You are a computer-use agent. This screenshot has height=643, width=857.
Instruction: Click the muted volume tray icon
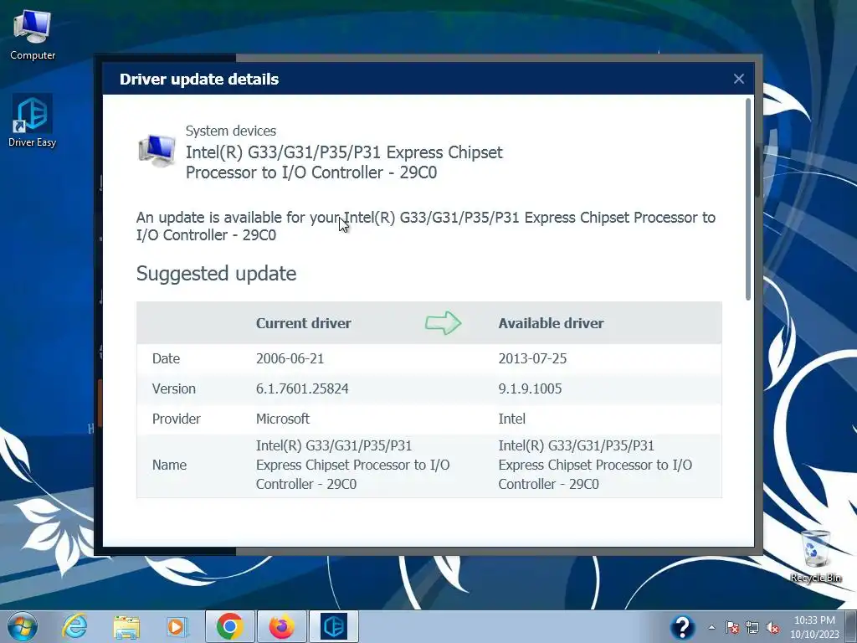(772, 627)
